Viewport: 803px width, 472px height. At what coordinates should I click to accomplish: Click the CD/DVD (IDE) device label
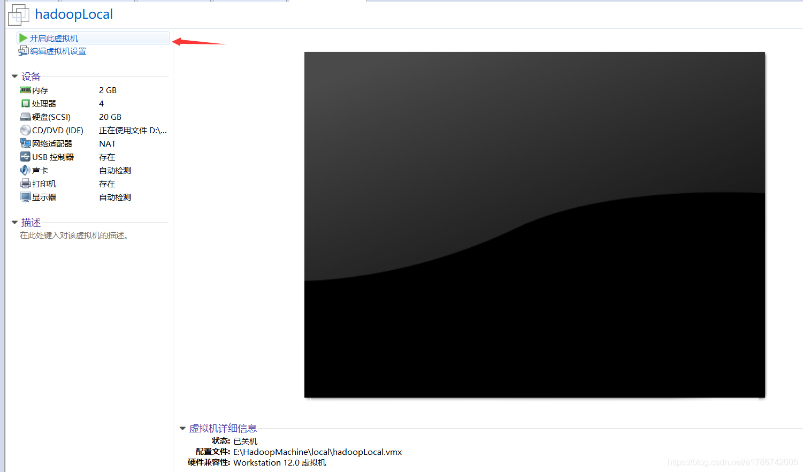coord(58,131)
